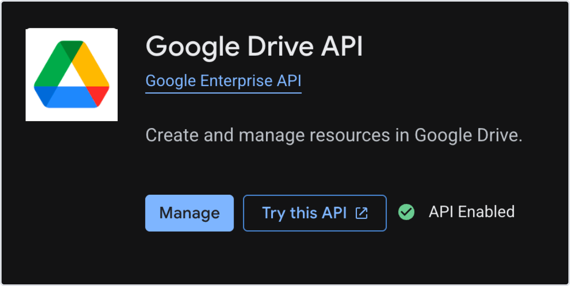Click the Google Drive logo thumbnail
This screenshot has width=570, height=286.
(72, 75)
